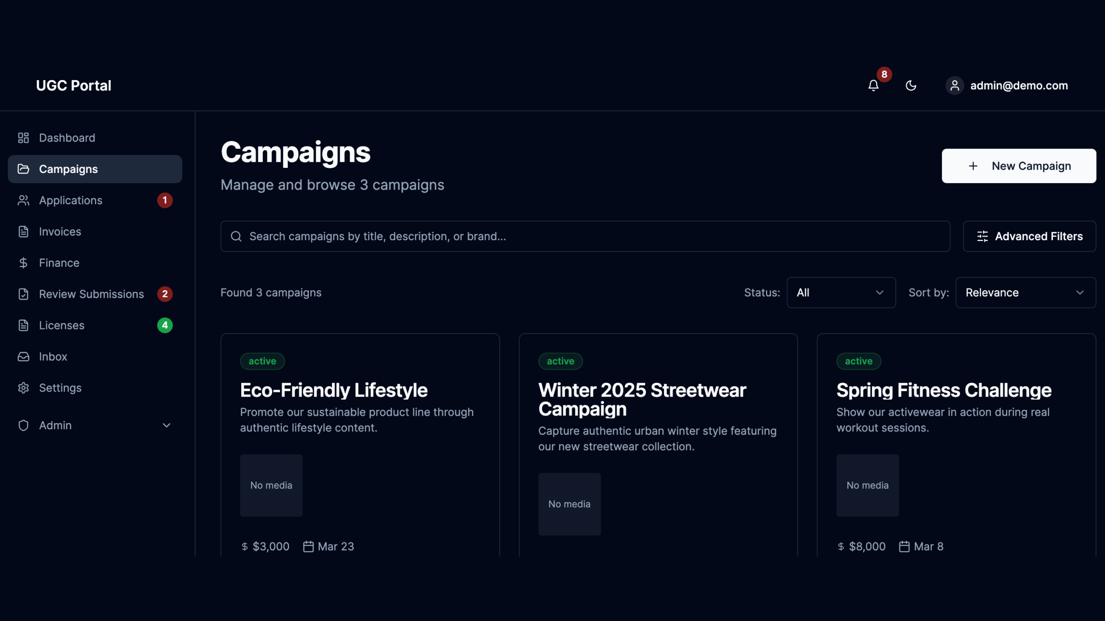
Task: Toggle dark mode moon icon
Action: click(911, 86)
